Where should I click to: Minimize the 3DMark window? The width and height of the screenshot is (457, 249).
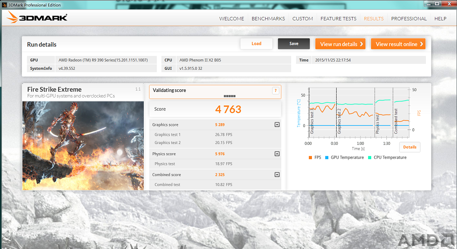pos(428,3)
